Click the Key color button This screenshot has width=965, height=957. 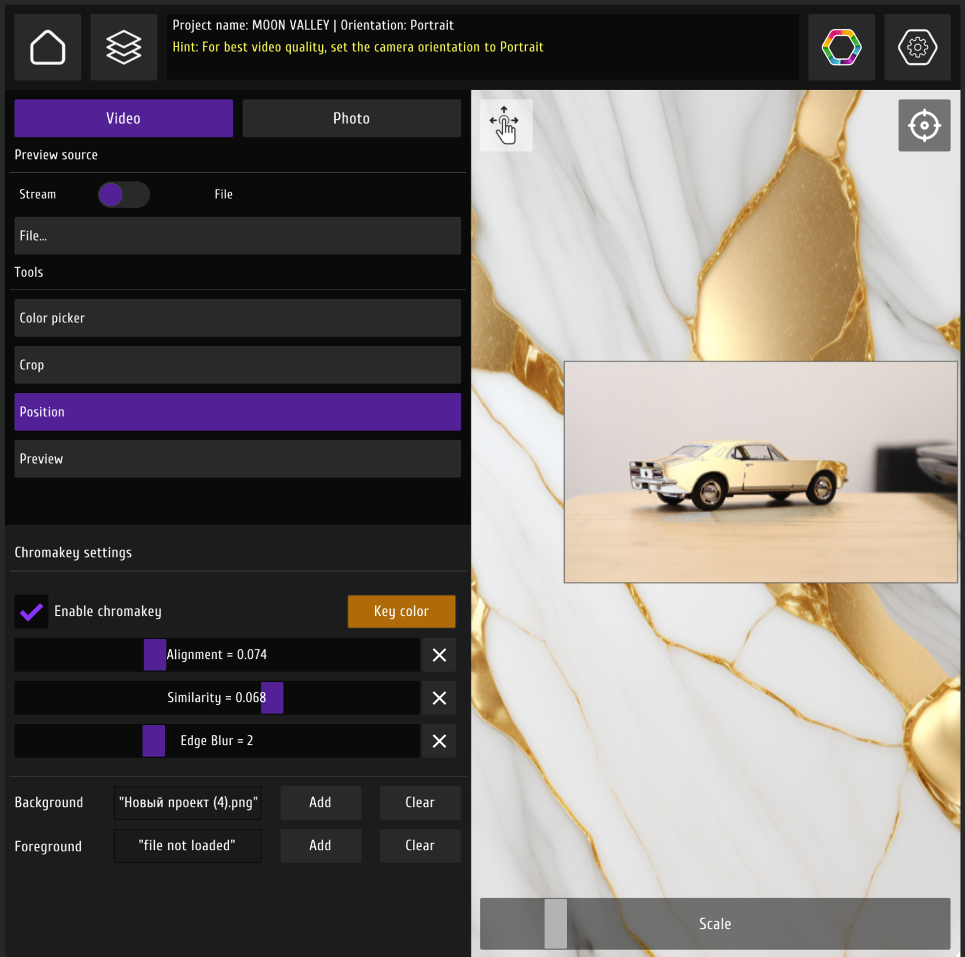click(x=402, y=611)
